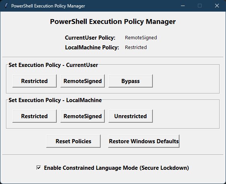The height and width of the screenshot is (184, 226).
Task: Choose Unrestricted for LocalMachine policy
Action: [x=131, y=116]
